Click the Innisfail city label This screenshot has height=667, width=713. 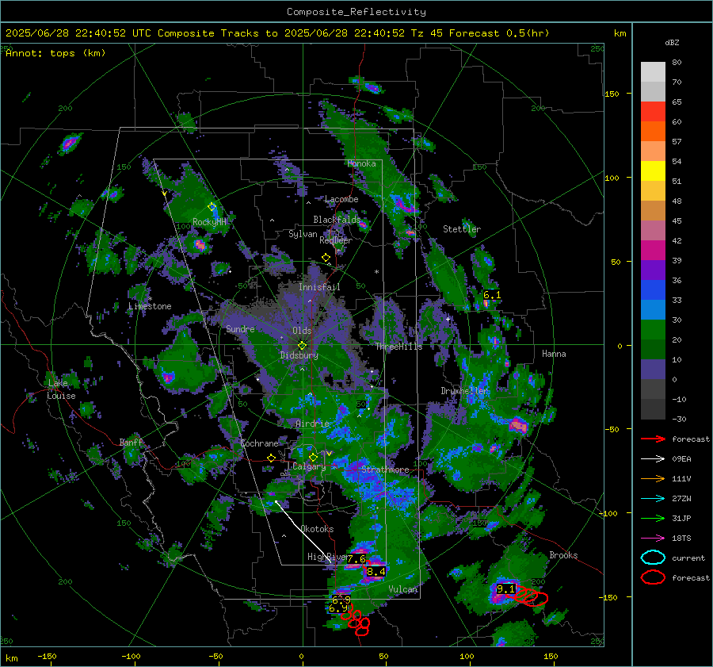click(x=319, y=287)
